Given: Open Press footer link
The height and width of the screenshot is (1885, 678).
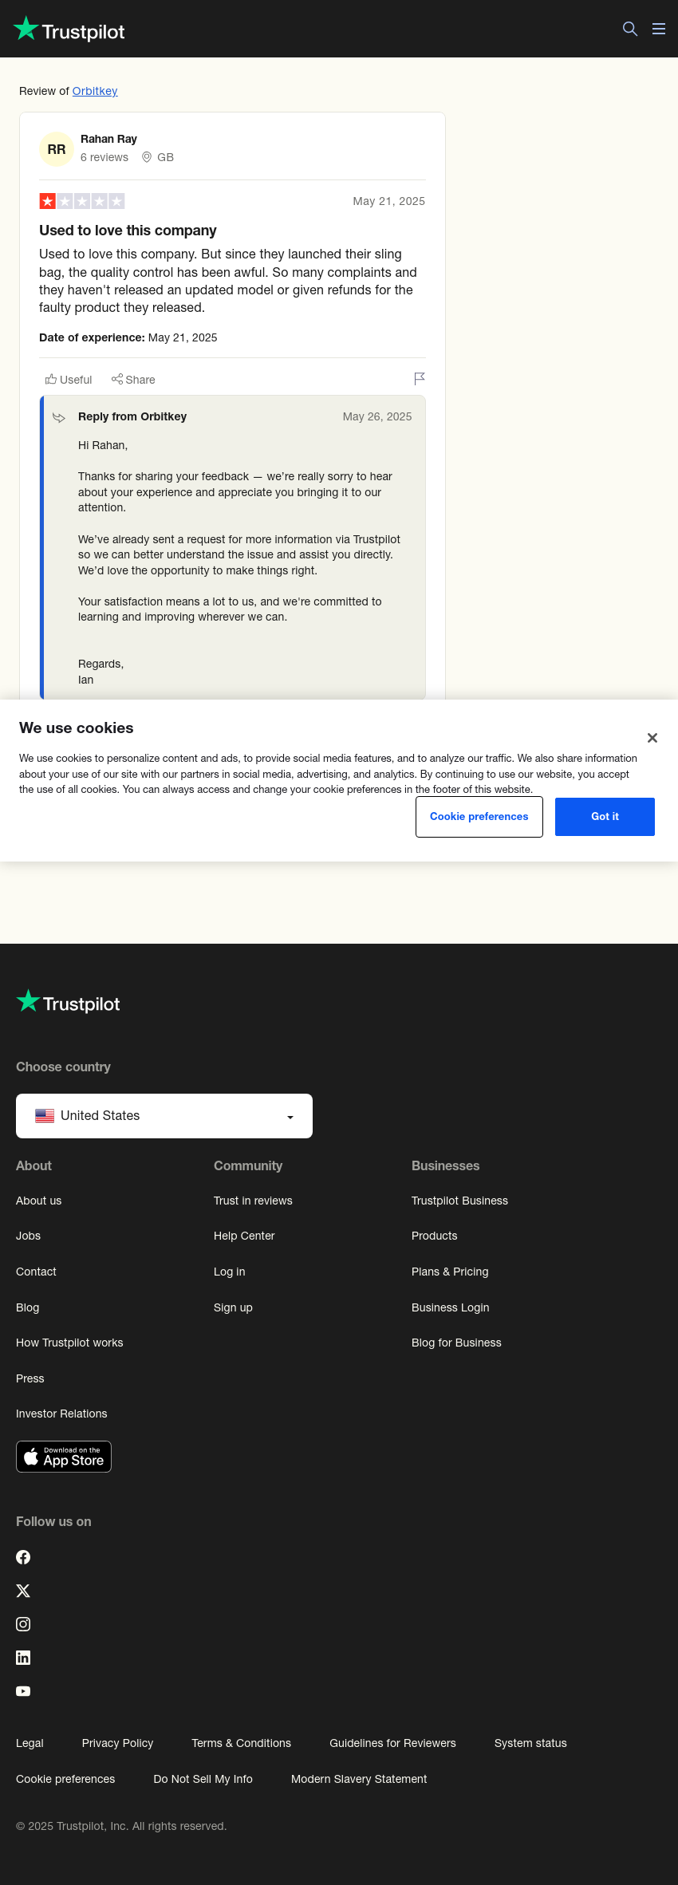Looking at the screenshot, I should (x=30, y=1378).
